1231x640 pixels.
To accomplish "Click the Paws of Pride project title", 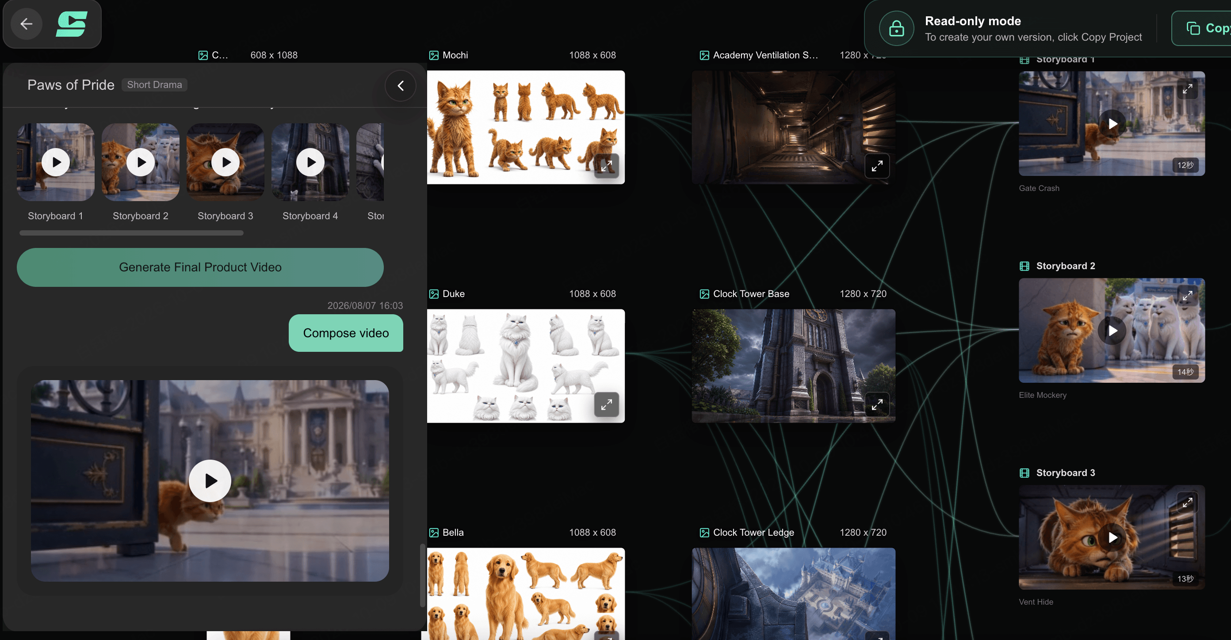I will [x=71, y=84].
